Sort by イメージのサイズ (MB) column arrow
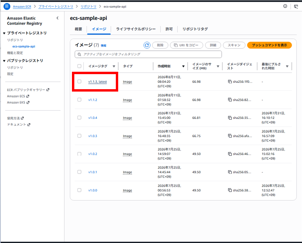The image size is (302, 243). coord(218,66)
